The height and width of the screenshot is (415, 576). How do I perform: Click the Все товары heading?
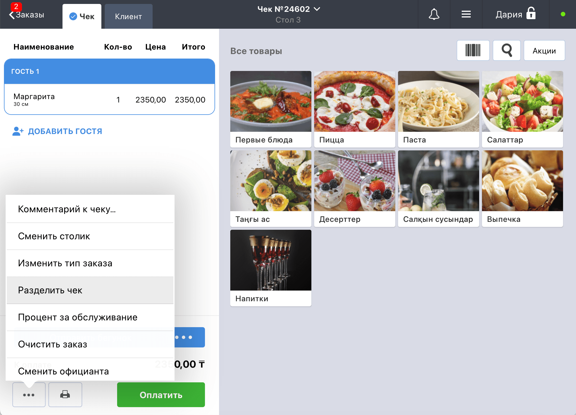tap(256, 51)
